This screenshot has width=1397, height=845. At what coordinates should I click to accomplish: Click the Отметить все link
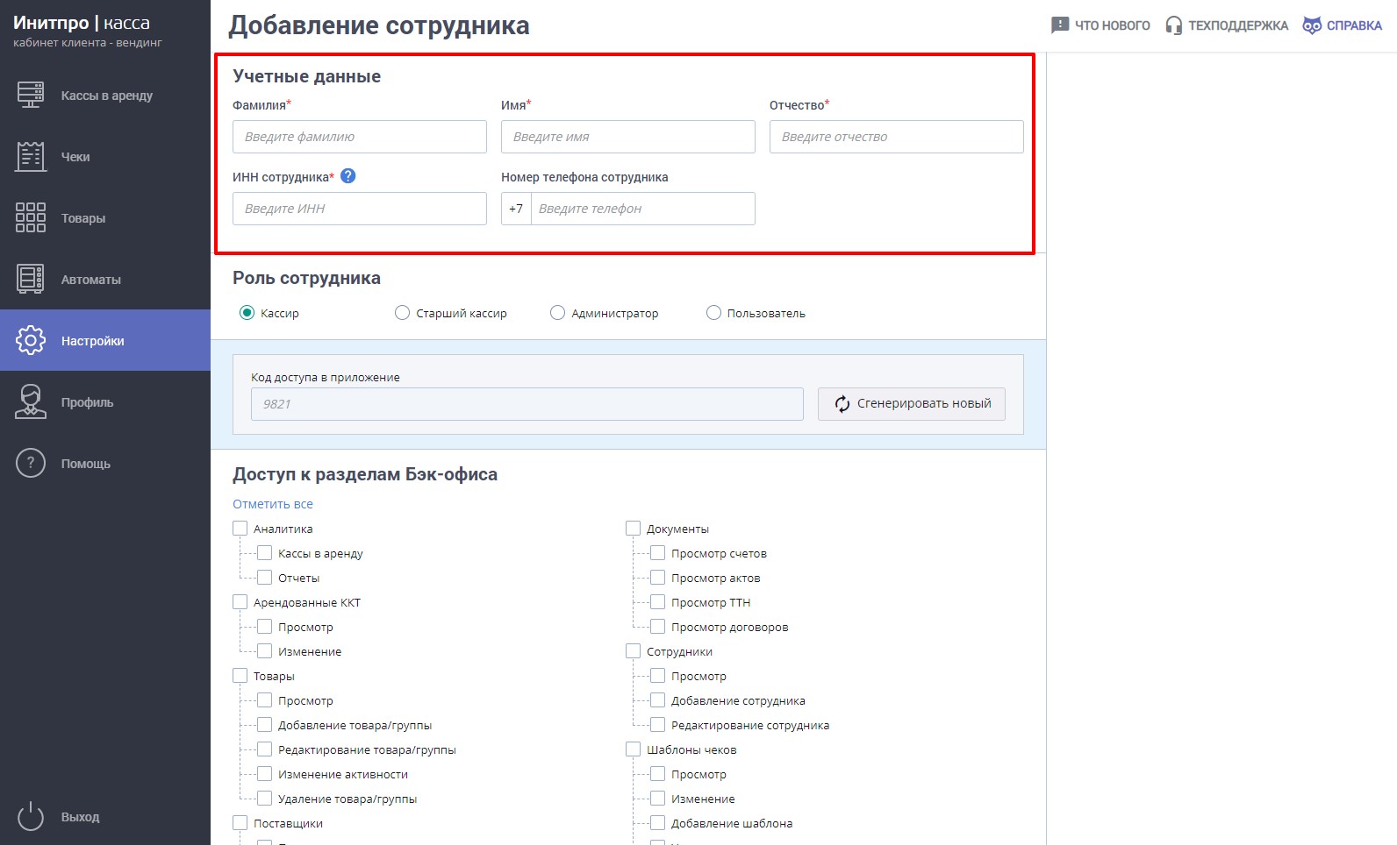click(x=273, y=504)
